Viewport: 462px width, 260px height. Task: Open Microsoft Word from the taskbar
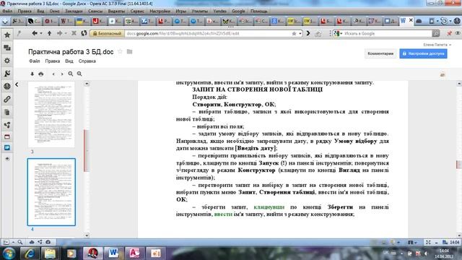click(x=113, y=253)
